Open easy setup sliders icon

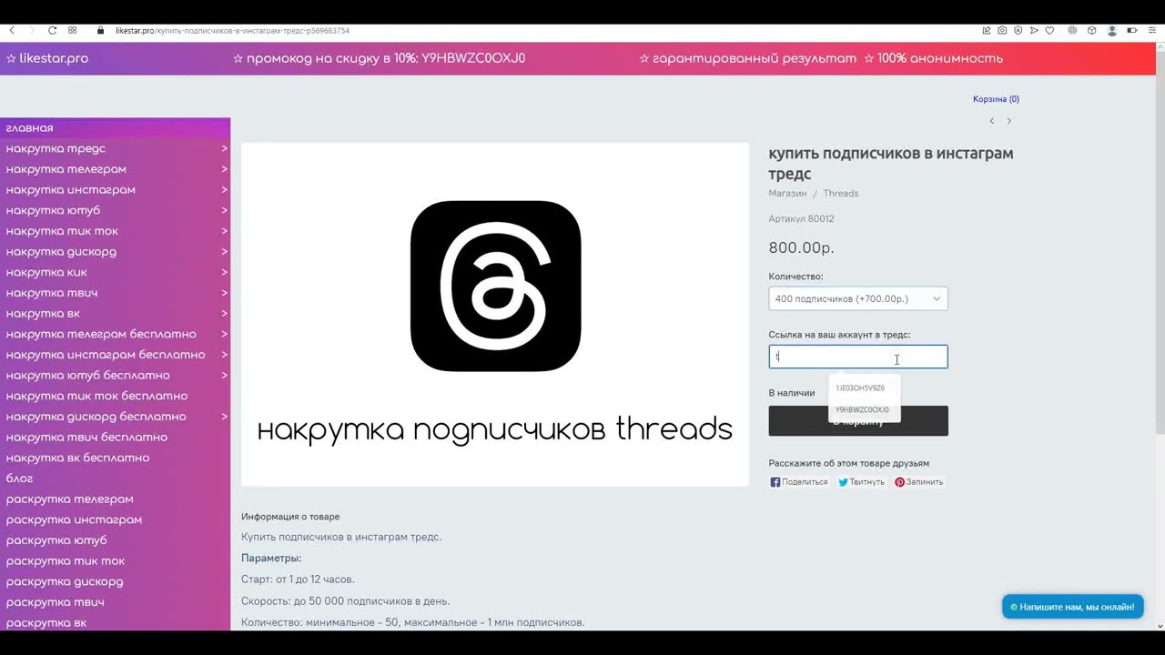pos(1152,30)
